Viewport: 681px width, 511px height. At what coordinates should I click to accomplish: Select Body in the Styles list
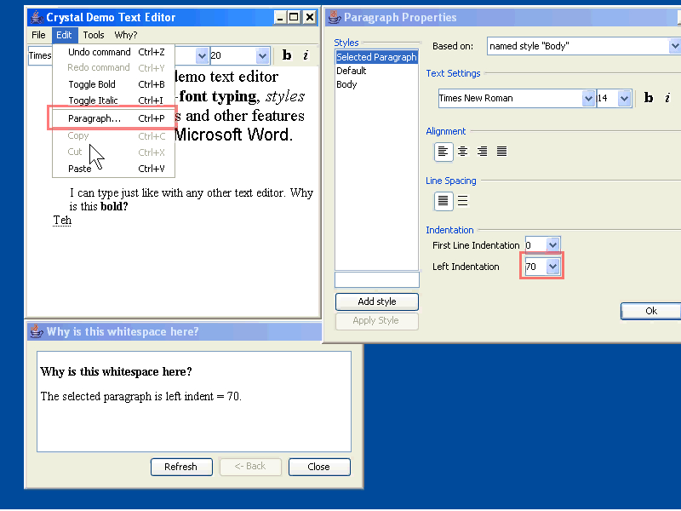[347, 84]
